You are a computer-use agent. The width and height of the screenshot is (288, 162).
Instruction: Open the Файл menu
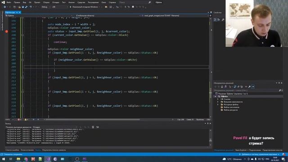coord(9,2)
